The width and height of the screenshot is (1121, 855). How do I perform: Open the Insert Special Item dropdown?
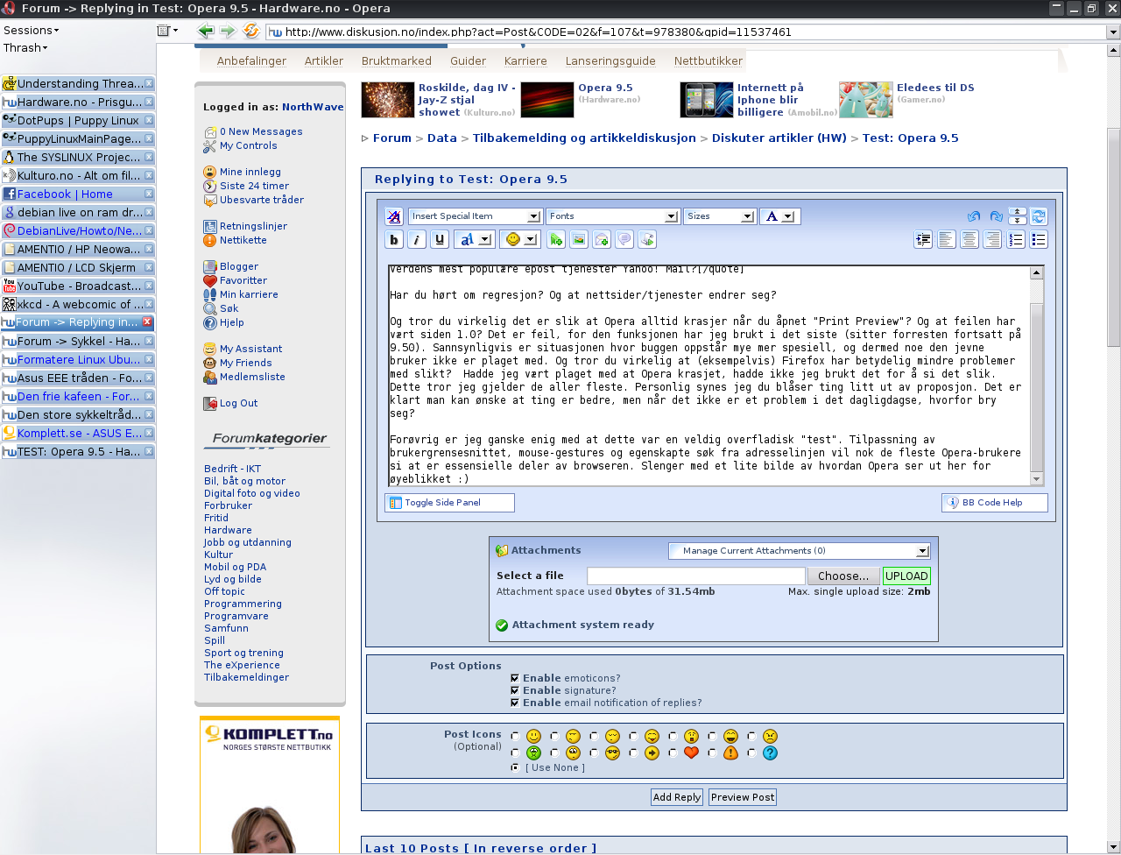click(x=476, y=216)
